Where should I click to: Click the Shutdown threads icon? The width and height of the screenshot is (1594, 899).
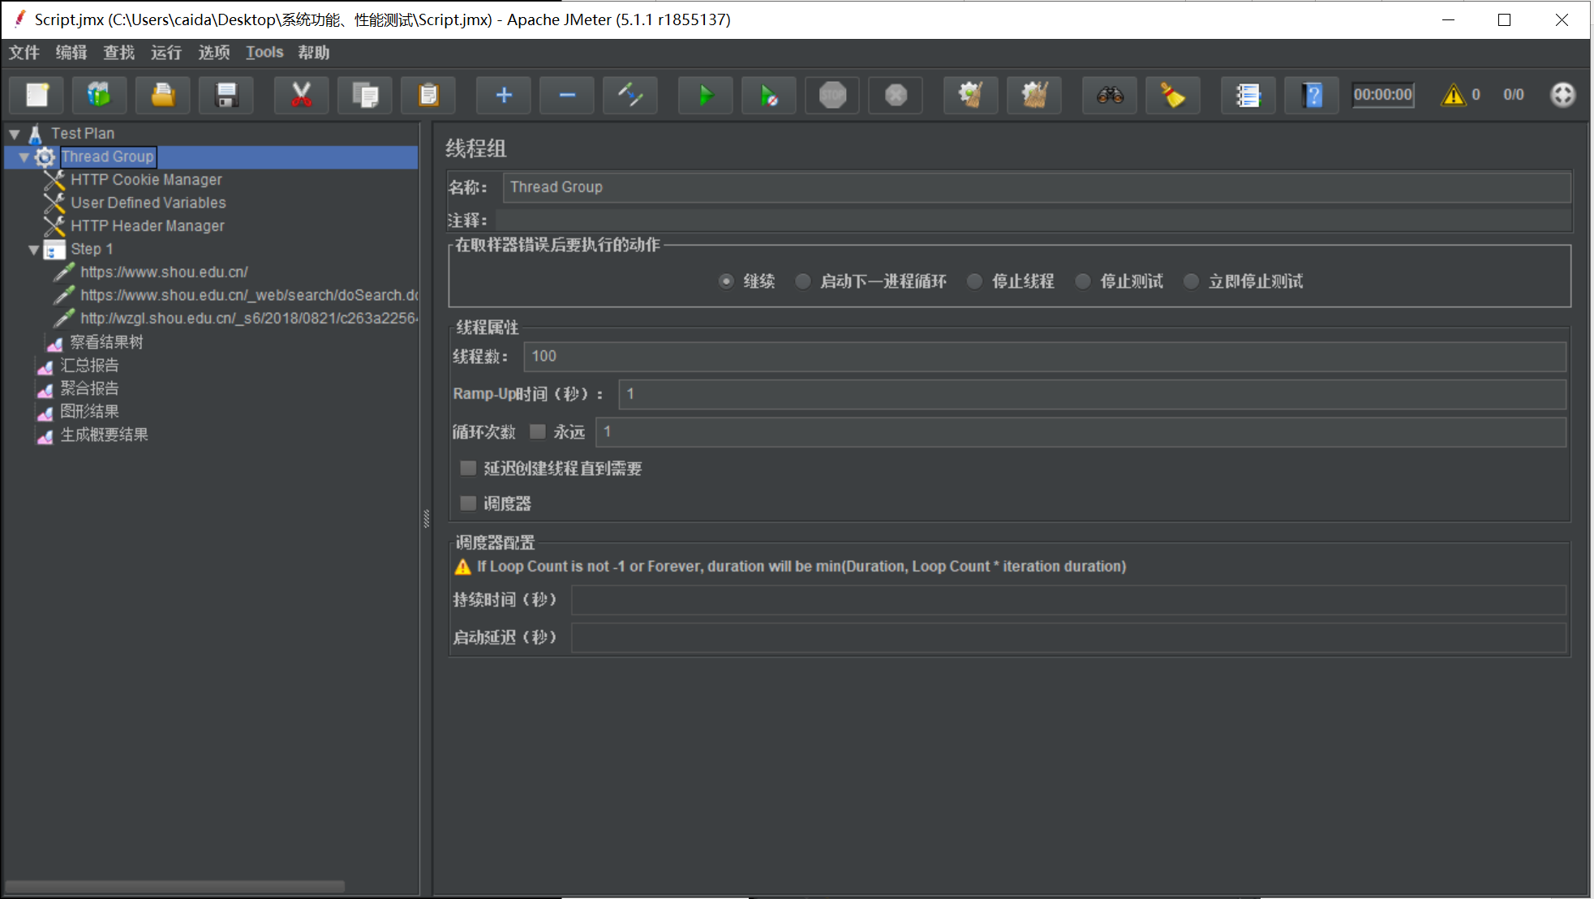click(896, 96)
